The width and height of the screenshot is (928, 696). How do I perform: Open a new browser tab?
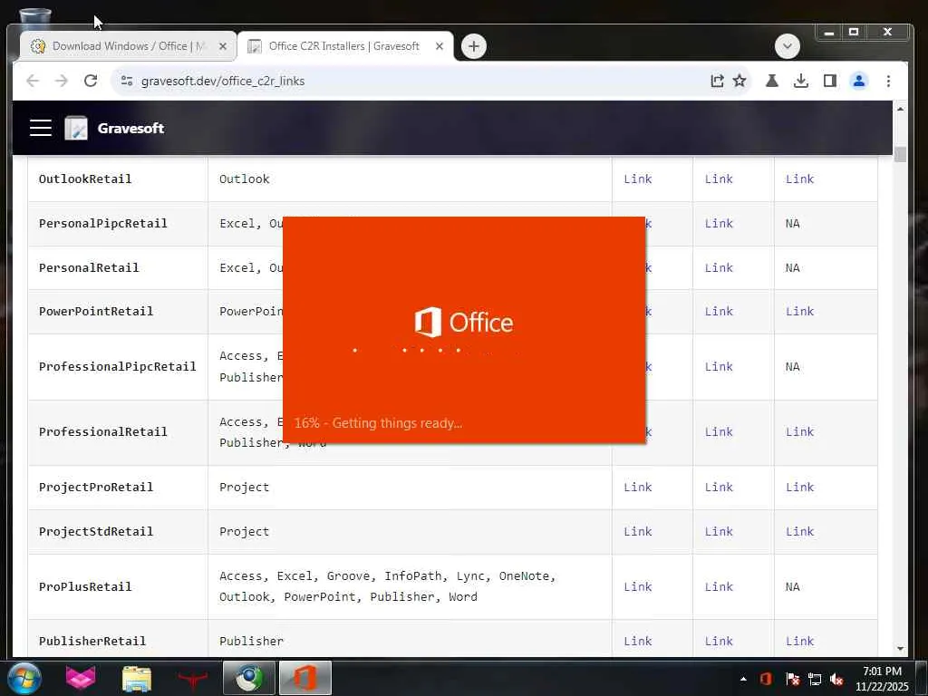coord(473,46)
